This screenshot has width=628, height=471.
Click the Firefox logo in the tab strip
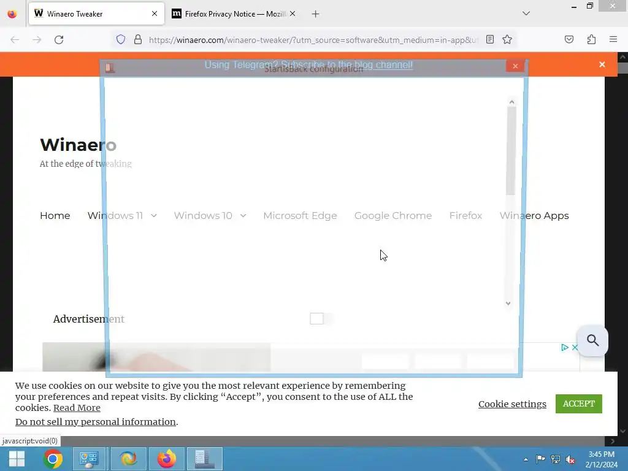(12, 13)
